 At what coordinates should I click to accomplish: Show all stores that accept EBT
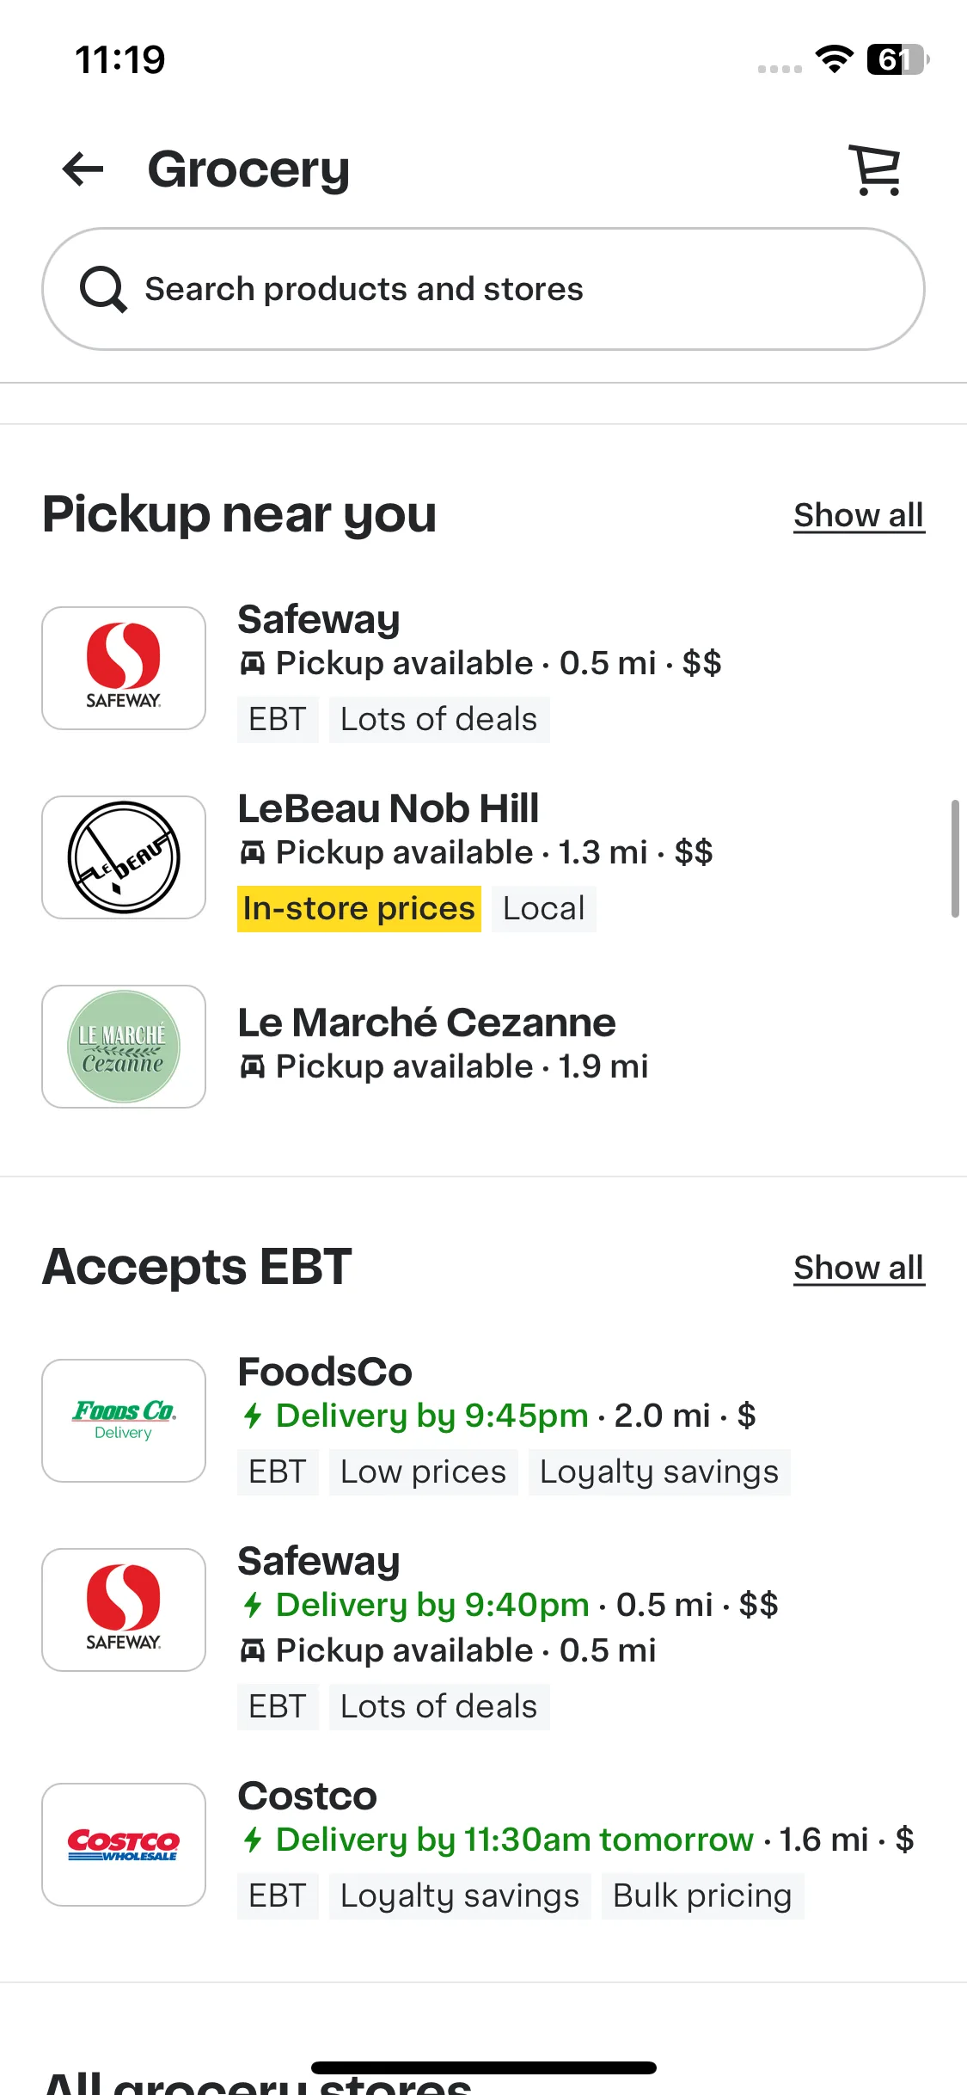[x=859, y=1268]
